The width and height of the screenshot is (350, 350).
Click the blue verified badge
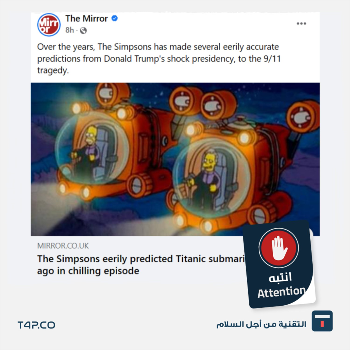115,18
